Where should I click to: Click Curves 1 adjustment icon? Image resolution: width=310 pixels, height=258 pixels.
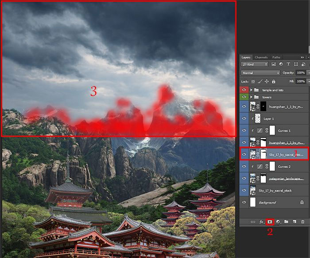[x=260, y=130]
